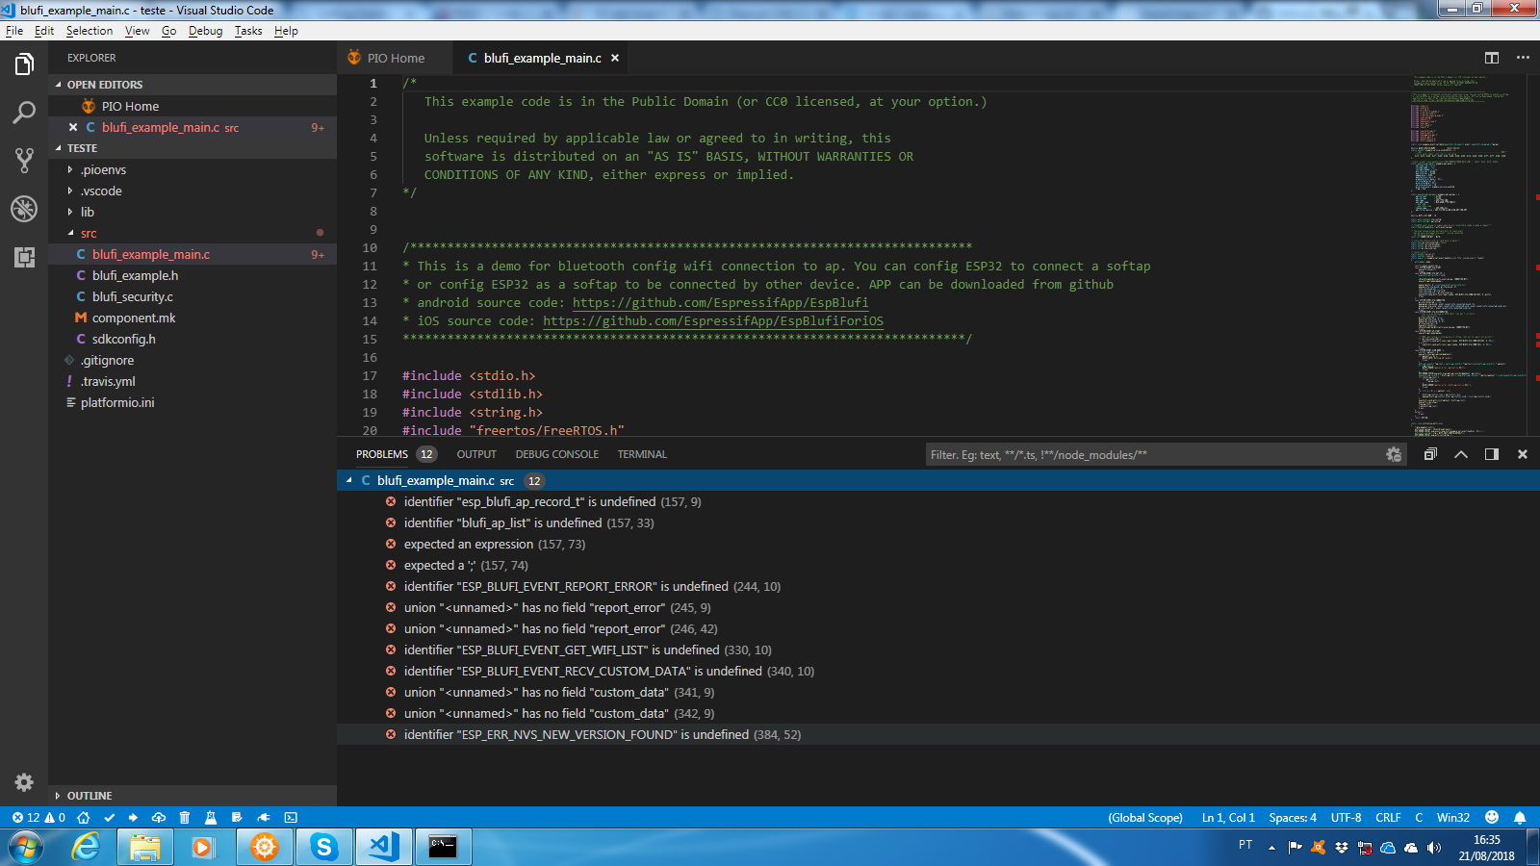Click the PlatformIO upload to remote cloud icon

coord(159,817)
